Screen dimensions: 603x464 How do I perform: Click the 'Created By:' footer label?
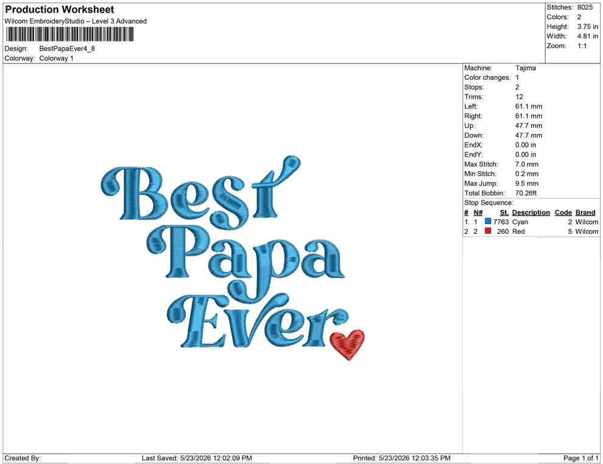click(x=23, y=458)
